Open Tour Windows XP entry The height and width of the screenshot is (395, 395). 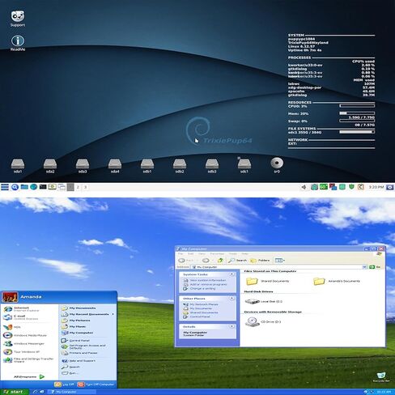tap(22, 352)
